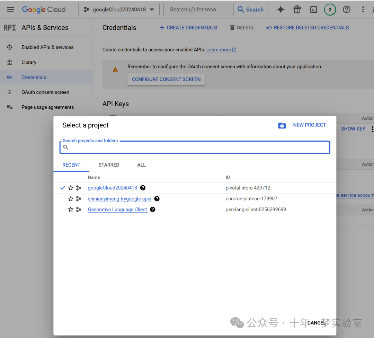Click project ID chrome-plateau-179907

point(251,199)
